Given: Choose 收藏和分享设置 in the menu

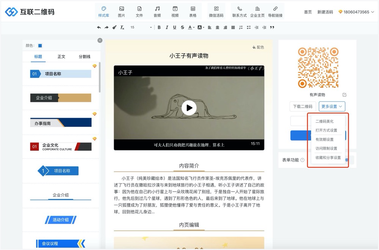Looking at the screenshot, I should (x=328, y=157).
